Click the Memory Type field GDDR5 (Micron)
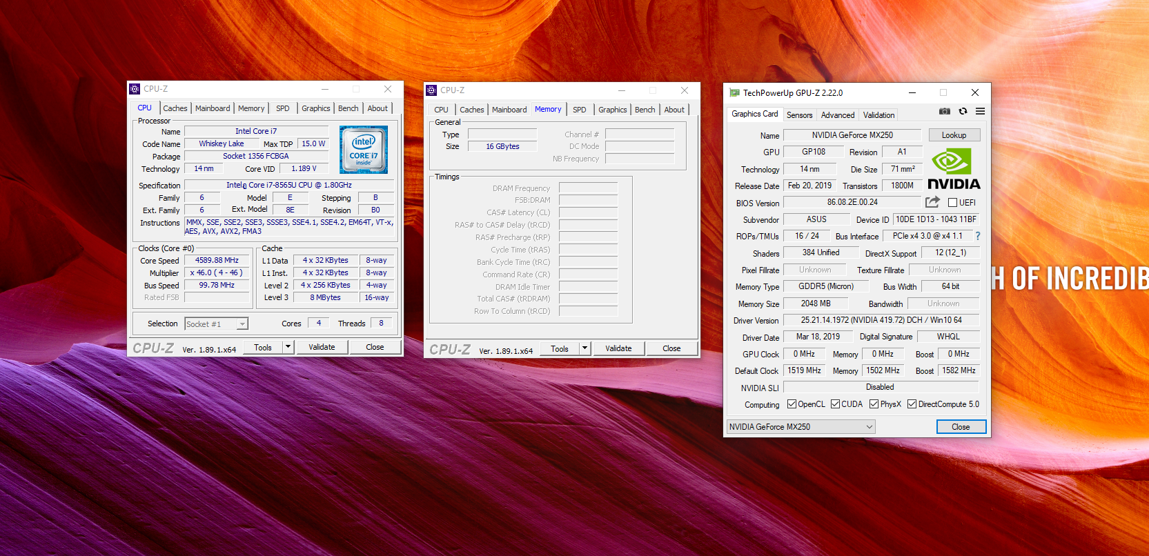 pos(826,286)
